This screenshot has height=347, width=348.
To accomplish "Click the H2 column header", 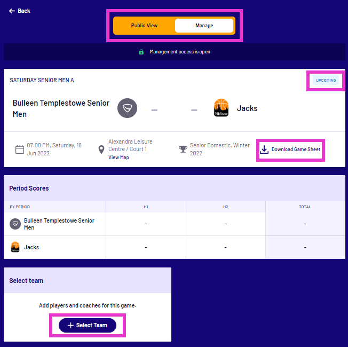I will click(225, 207).
